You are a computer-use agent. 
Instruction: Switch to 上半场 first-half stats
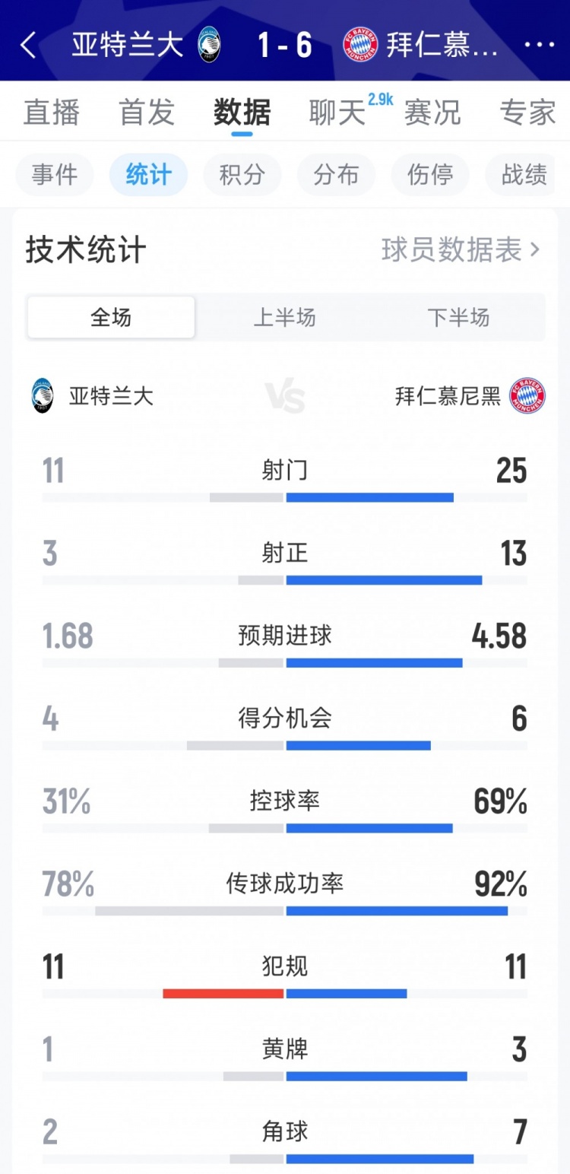(284, 317)
